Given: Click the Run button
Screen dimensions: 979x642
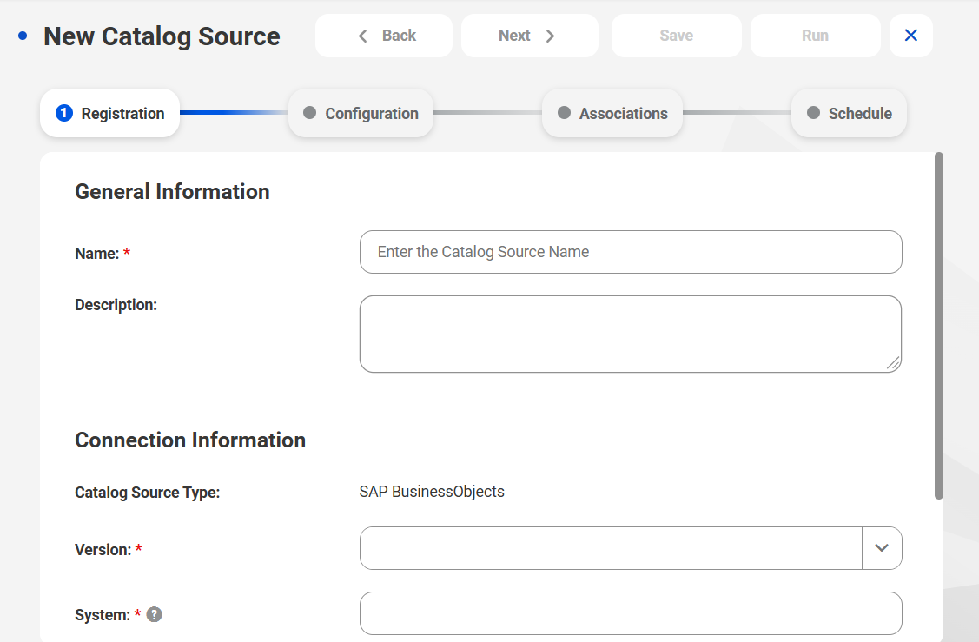Looking at the screenshot, I should pyautogui.click(x=816, y=36).
